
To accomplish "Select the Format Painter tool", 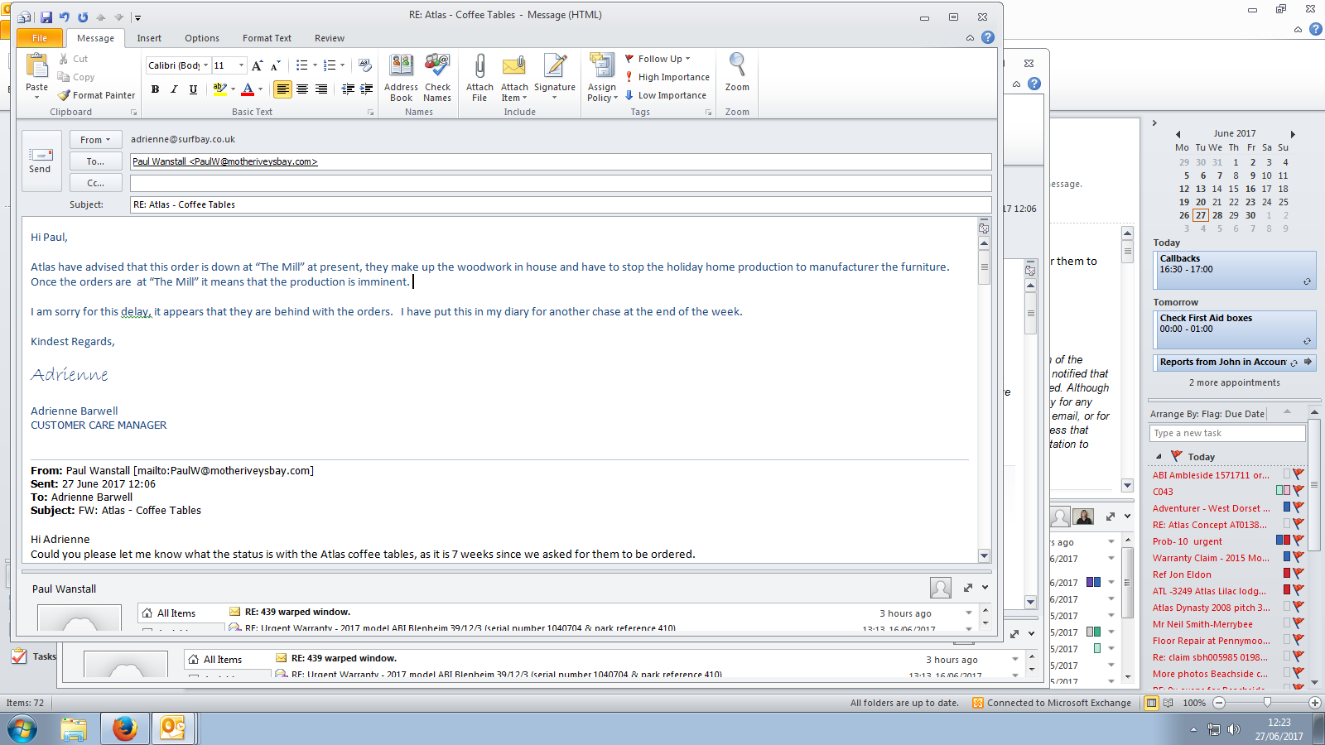I will [97, 95].
